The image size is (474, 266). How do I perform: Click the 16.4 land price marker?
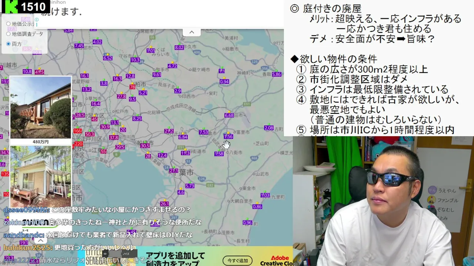[x=96, y=104]
